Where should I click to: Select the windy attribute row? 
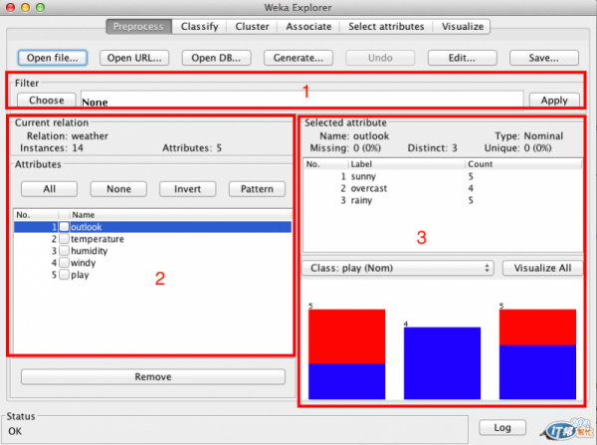click(152, 263)
